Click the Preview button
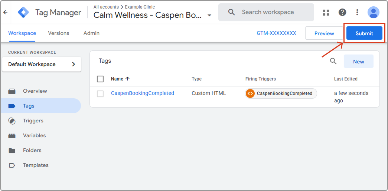Viewport: 388px width, 191px height. coord(324,33)
